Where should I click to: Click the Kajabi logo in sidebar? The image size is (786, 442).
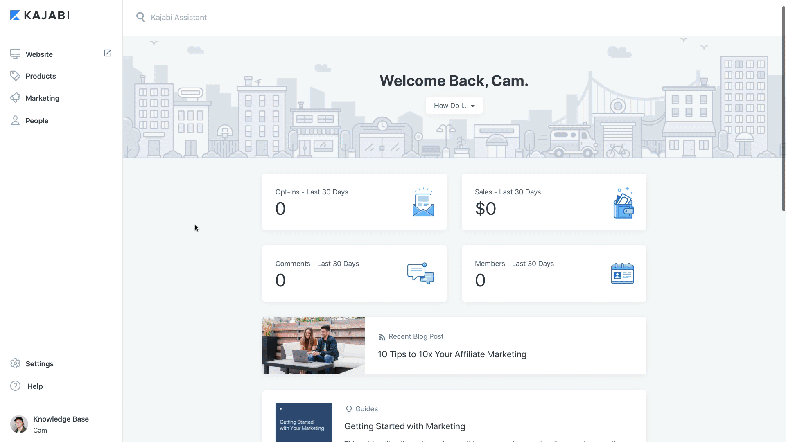pos(40,16)
